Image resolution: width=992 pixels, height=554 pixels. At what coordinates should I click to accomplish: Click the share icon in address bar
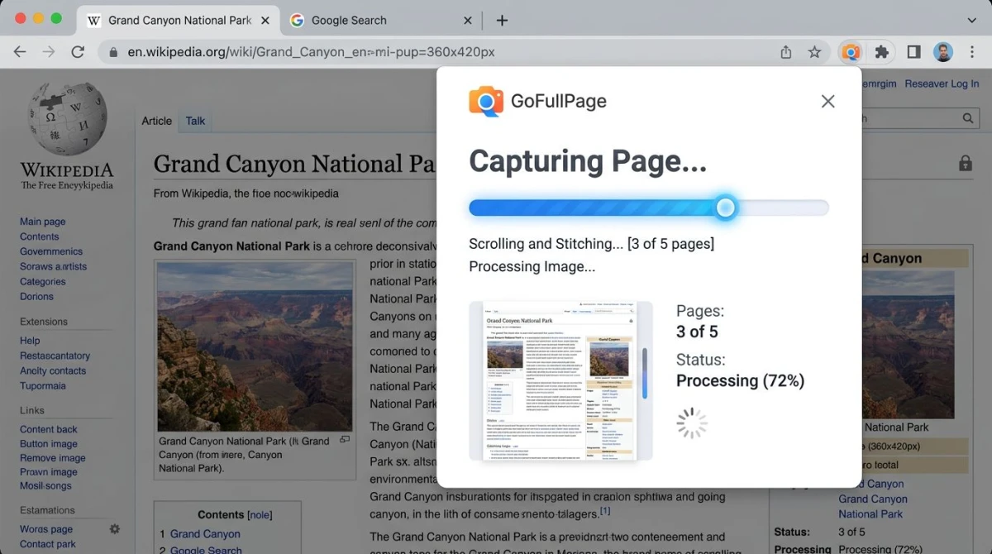click(x=786, y=52)
